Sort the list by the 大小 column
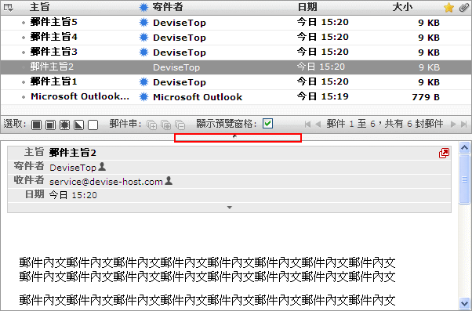 click(x=402, y=7)
